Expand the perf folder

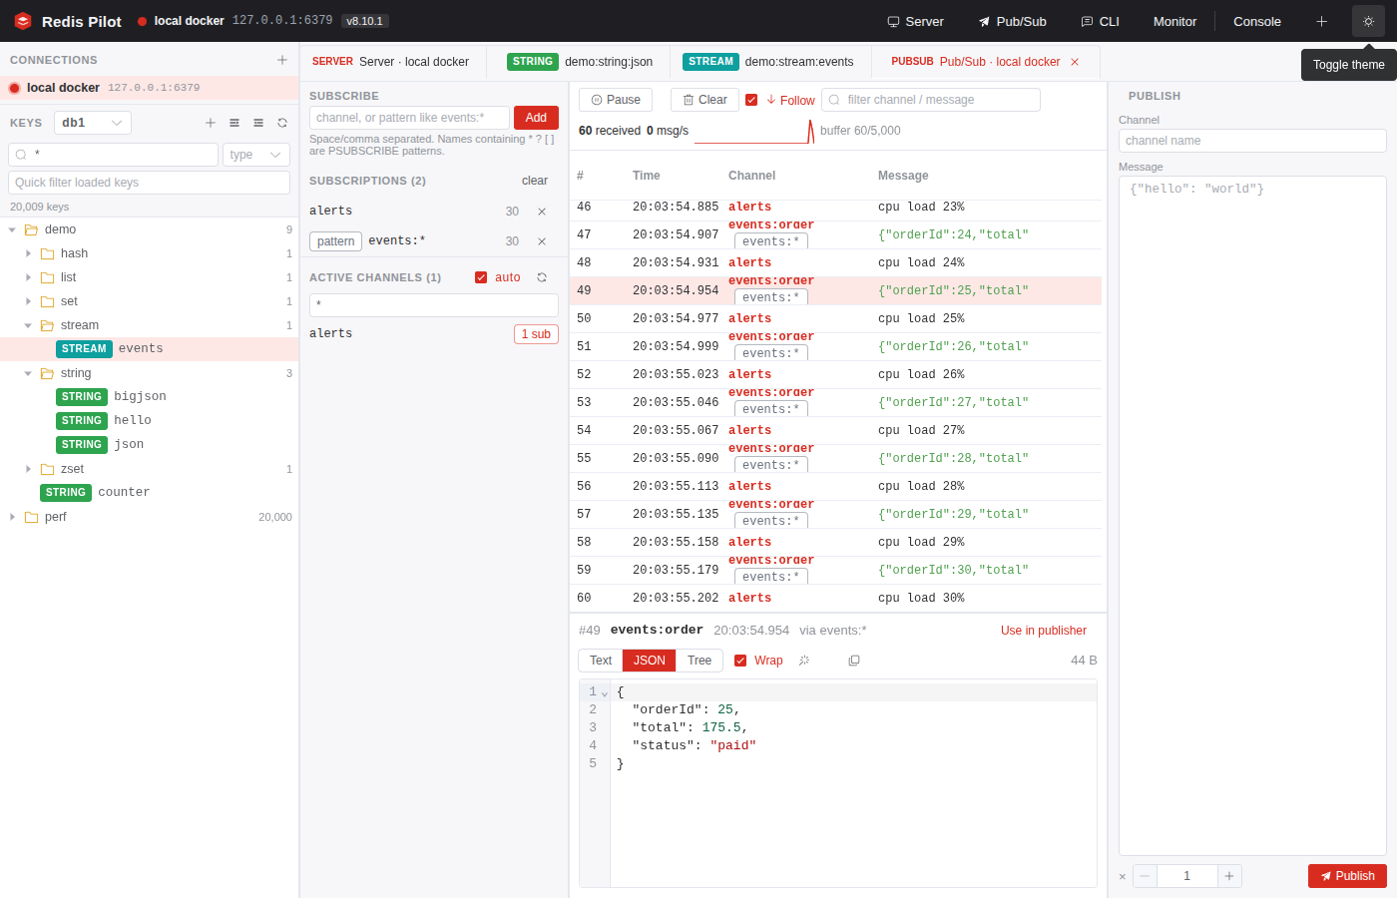12,517
